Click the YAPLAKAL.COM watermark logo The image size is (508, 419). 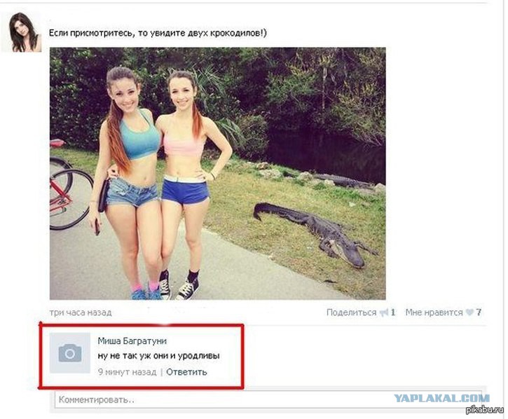pyautogui.click(x=441, y=398)
